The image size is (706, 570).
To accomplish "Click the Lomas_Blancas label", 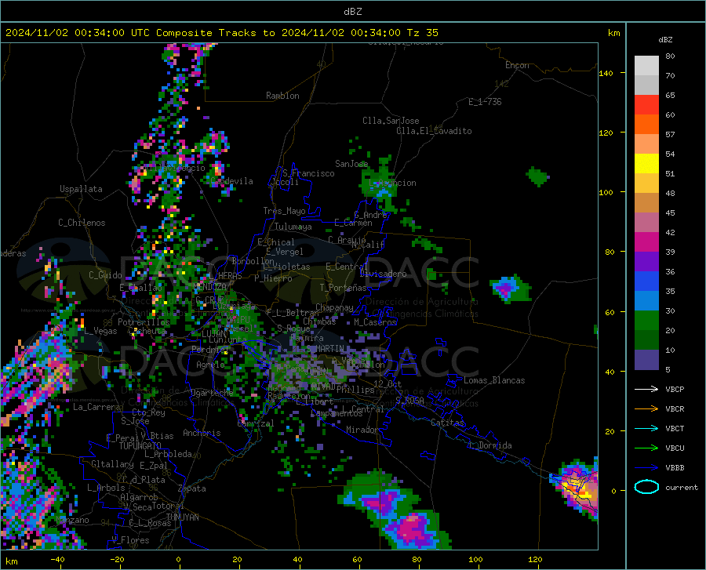I will (x=494, y=380).
